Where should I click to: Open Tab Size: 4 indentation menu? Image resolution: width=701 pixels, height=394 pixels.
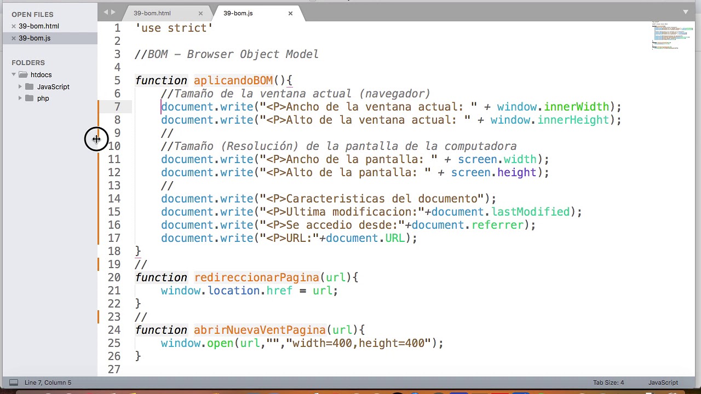point(608,383)
